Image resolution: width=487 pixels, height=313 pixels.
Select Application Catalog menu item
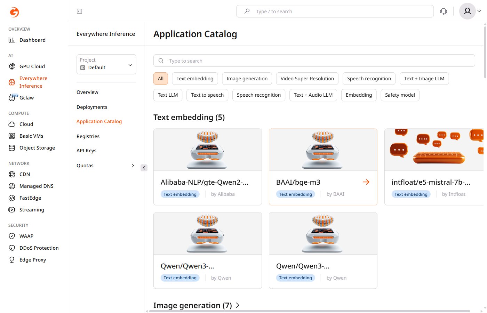tap(99, 121)
